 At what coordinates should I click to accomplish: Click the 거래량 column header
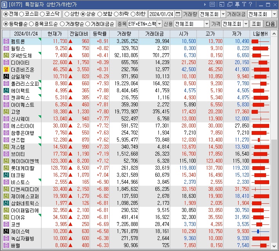[124, 34]
